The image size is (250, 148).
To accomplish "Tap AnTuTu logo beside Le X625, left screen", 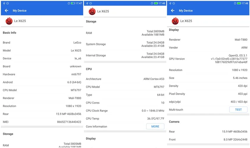I will (x=9, y=21).
